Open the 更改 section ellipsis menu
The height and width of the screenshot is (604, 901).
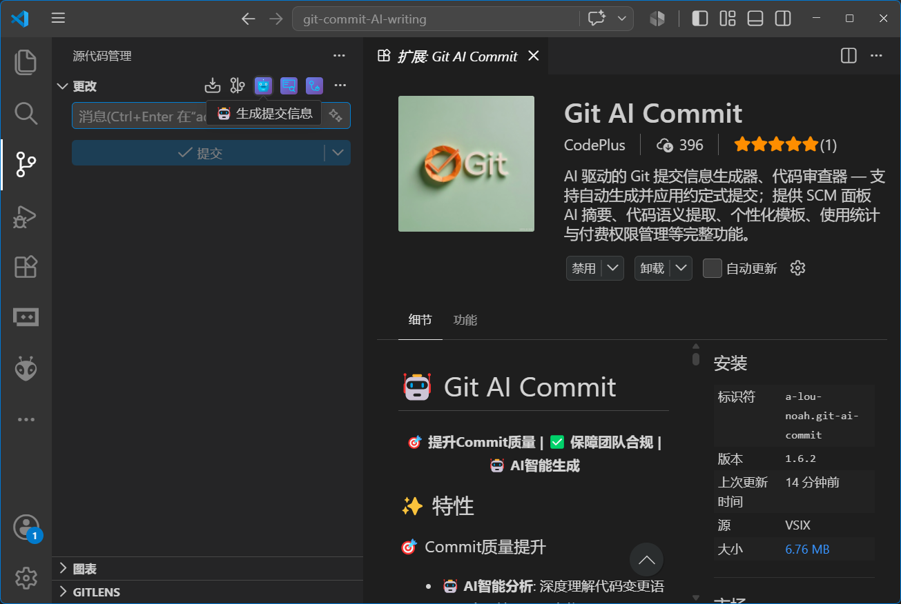340,85
